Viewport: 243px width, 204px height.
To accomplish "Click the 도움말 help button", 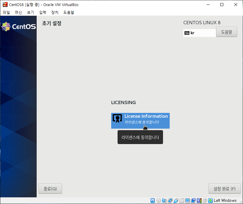I will [227, 32].
